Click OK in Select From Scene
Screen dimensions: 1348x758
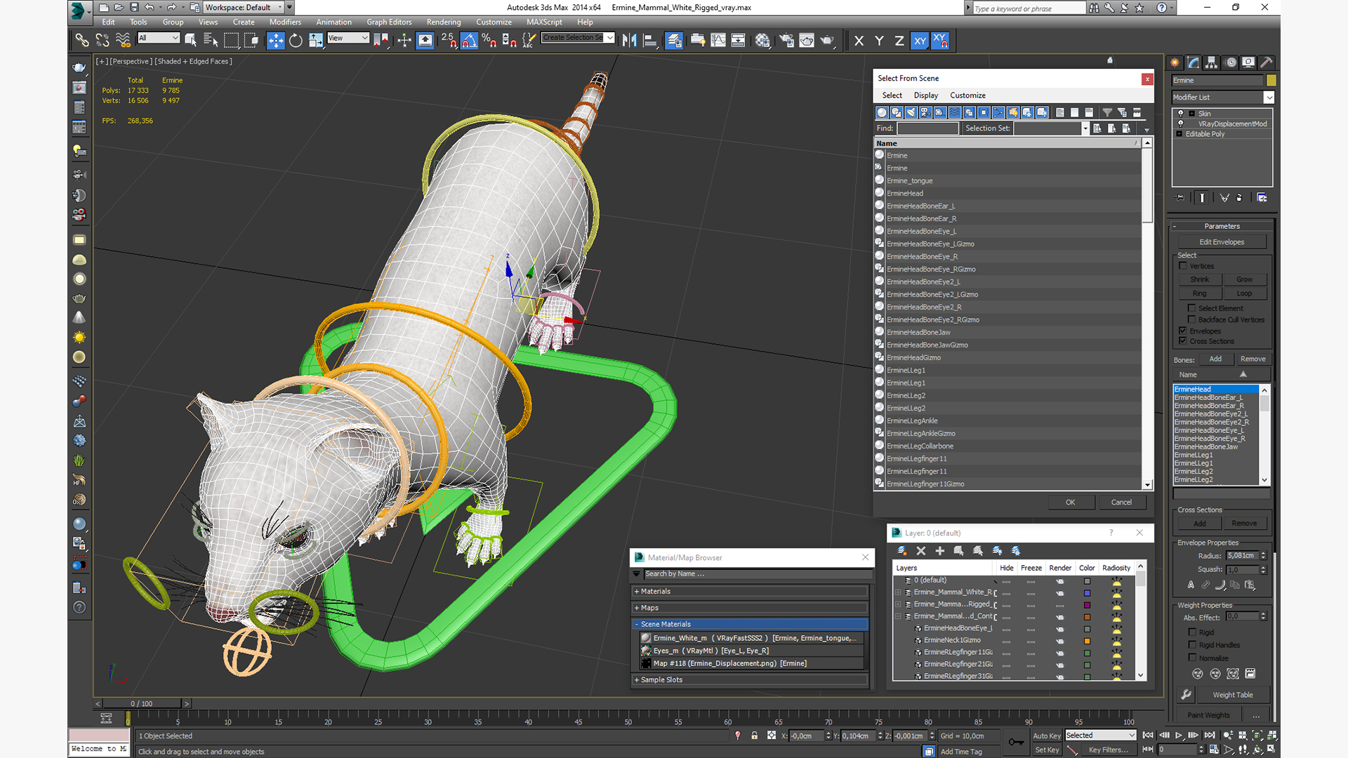1070,502
